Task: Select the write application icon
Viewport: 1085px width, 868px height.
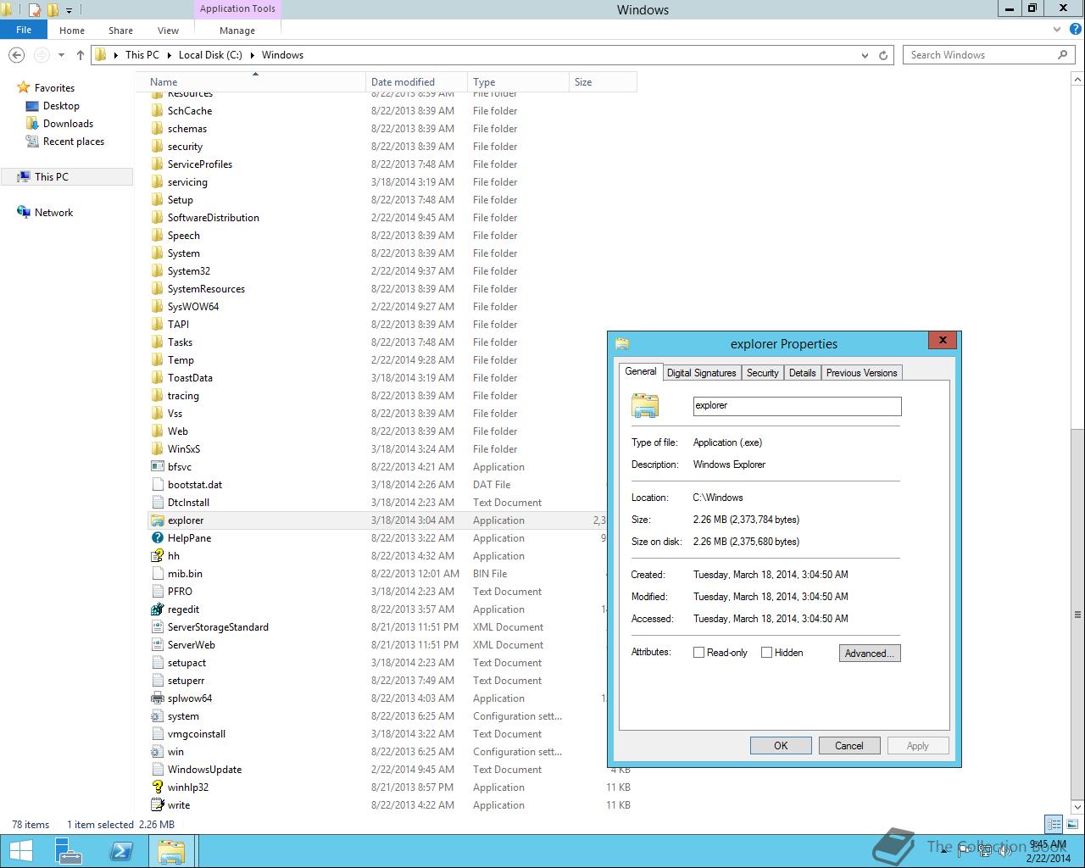Action: [x=157, y=805]
